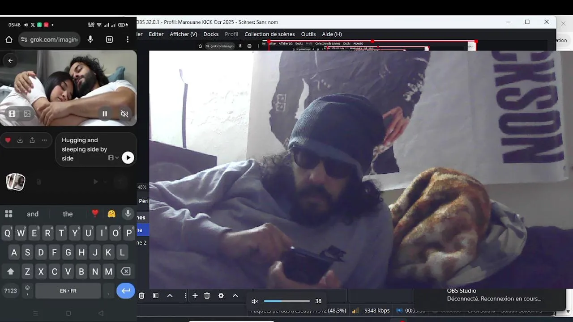Tap the Android home square button
The width and height of the screenshot is (573, 322).
pos(68,313)
